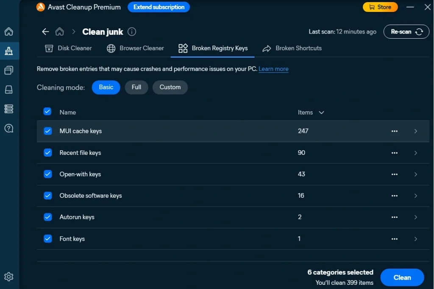
Task: Uncheck Font keys
Action: tap(47, 238)
